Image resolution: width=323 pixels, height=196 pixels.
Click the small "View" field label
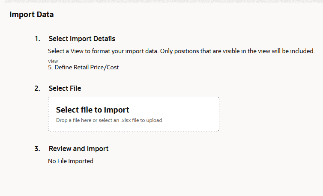coord(53,61)
